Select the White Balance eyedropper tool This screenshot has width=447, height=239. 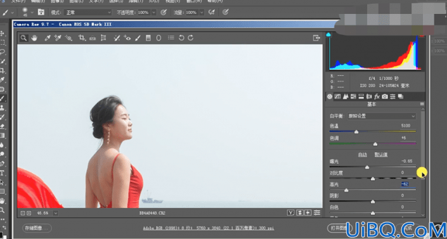[x=48, y=38]
